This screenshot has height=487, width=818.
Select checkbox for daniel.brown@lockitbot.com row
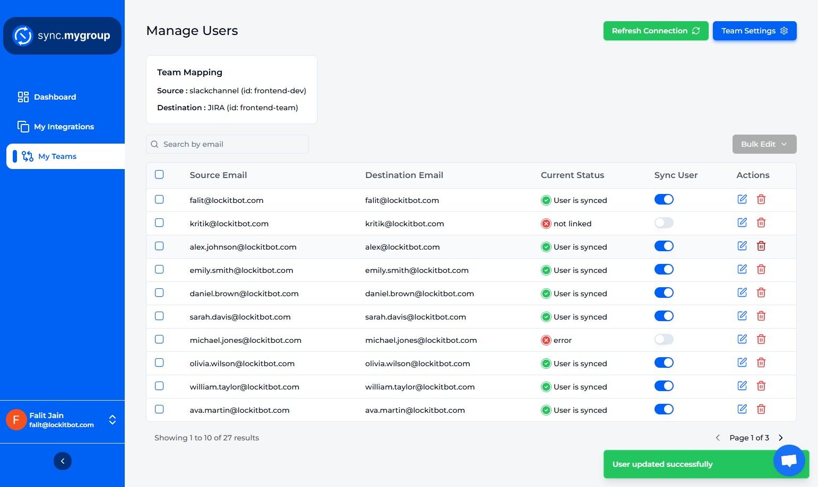(x=159, y=293)
